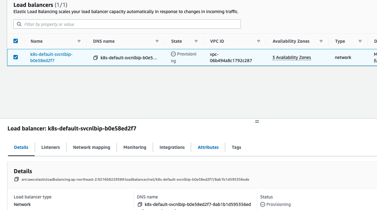Click the network type cell
Viewport: 377px width, 210px height.
pyautogui.click(x=343, y=57)
